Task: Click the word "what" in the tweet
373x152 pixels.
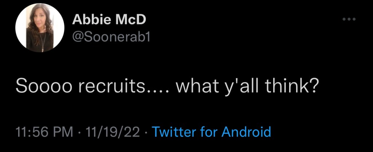Action: click(x=197, y=88)
